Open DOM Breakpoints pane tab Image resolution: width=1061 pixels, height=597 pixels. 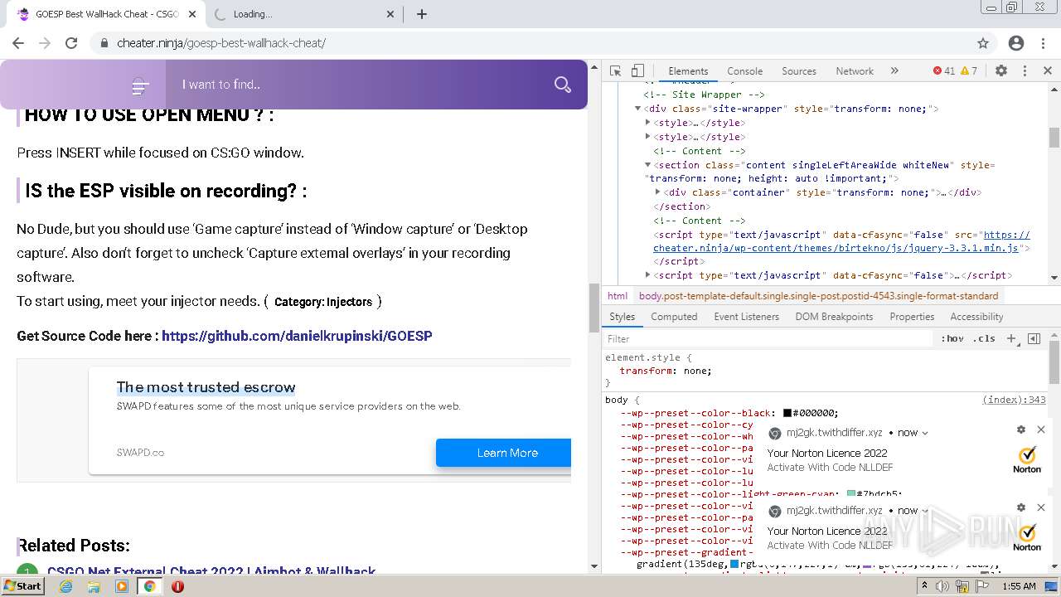tap(834, 317)
